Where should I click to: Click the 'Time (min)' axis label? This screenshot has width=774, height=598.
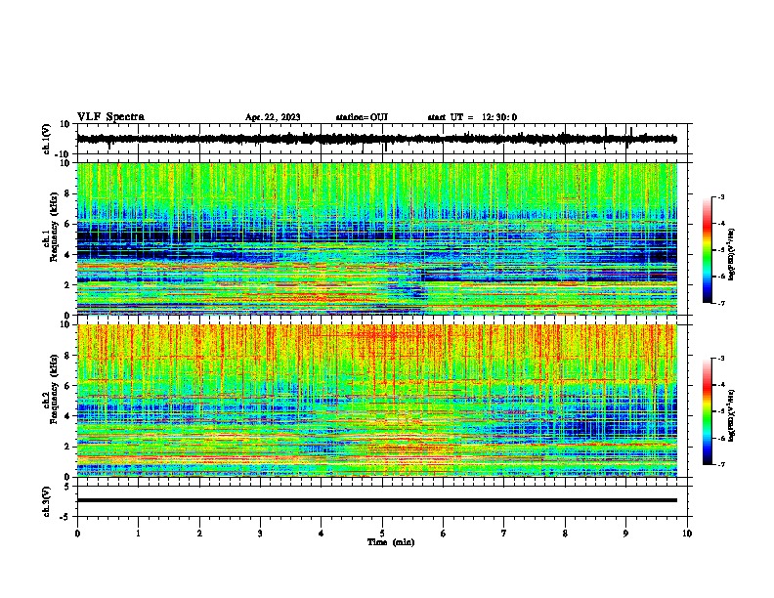click(391, 542)
